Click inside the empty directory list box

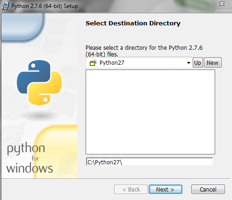coord(150,112)
